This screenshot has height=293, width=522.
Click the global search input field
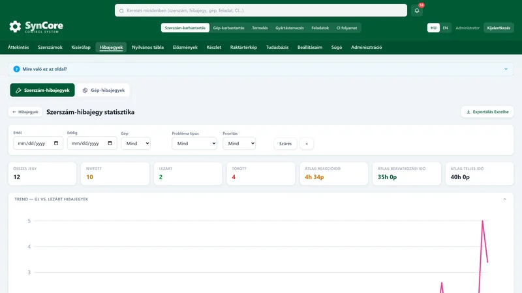(x=261, y=10)
